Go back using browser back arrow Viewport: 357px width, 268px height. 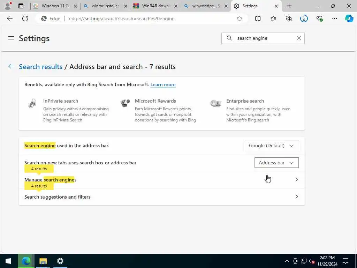point(10,18)
